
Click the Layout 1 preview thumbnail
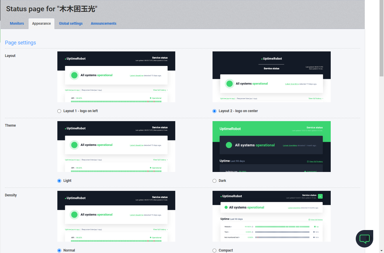(116, 77)
